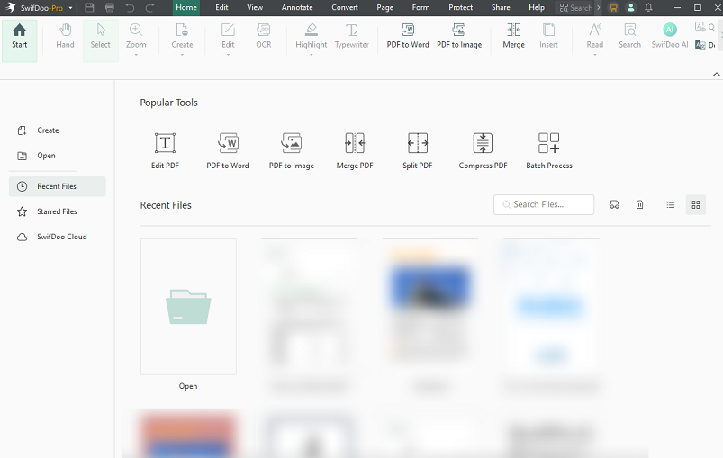
Task: Launch Batch Process popular tool
Action: (549, 150)
